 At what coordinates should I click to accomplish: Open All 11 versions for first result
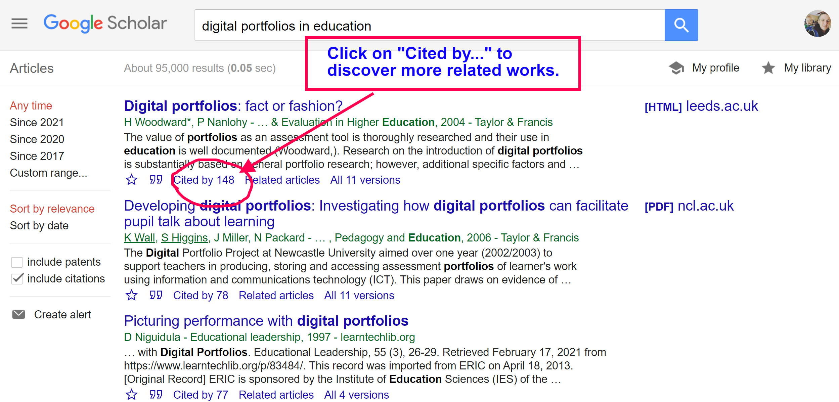365,180
